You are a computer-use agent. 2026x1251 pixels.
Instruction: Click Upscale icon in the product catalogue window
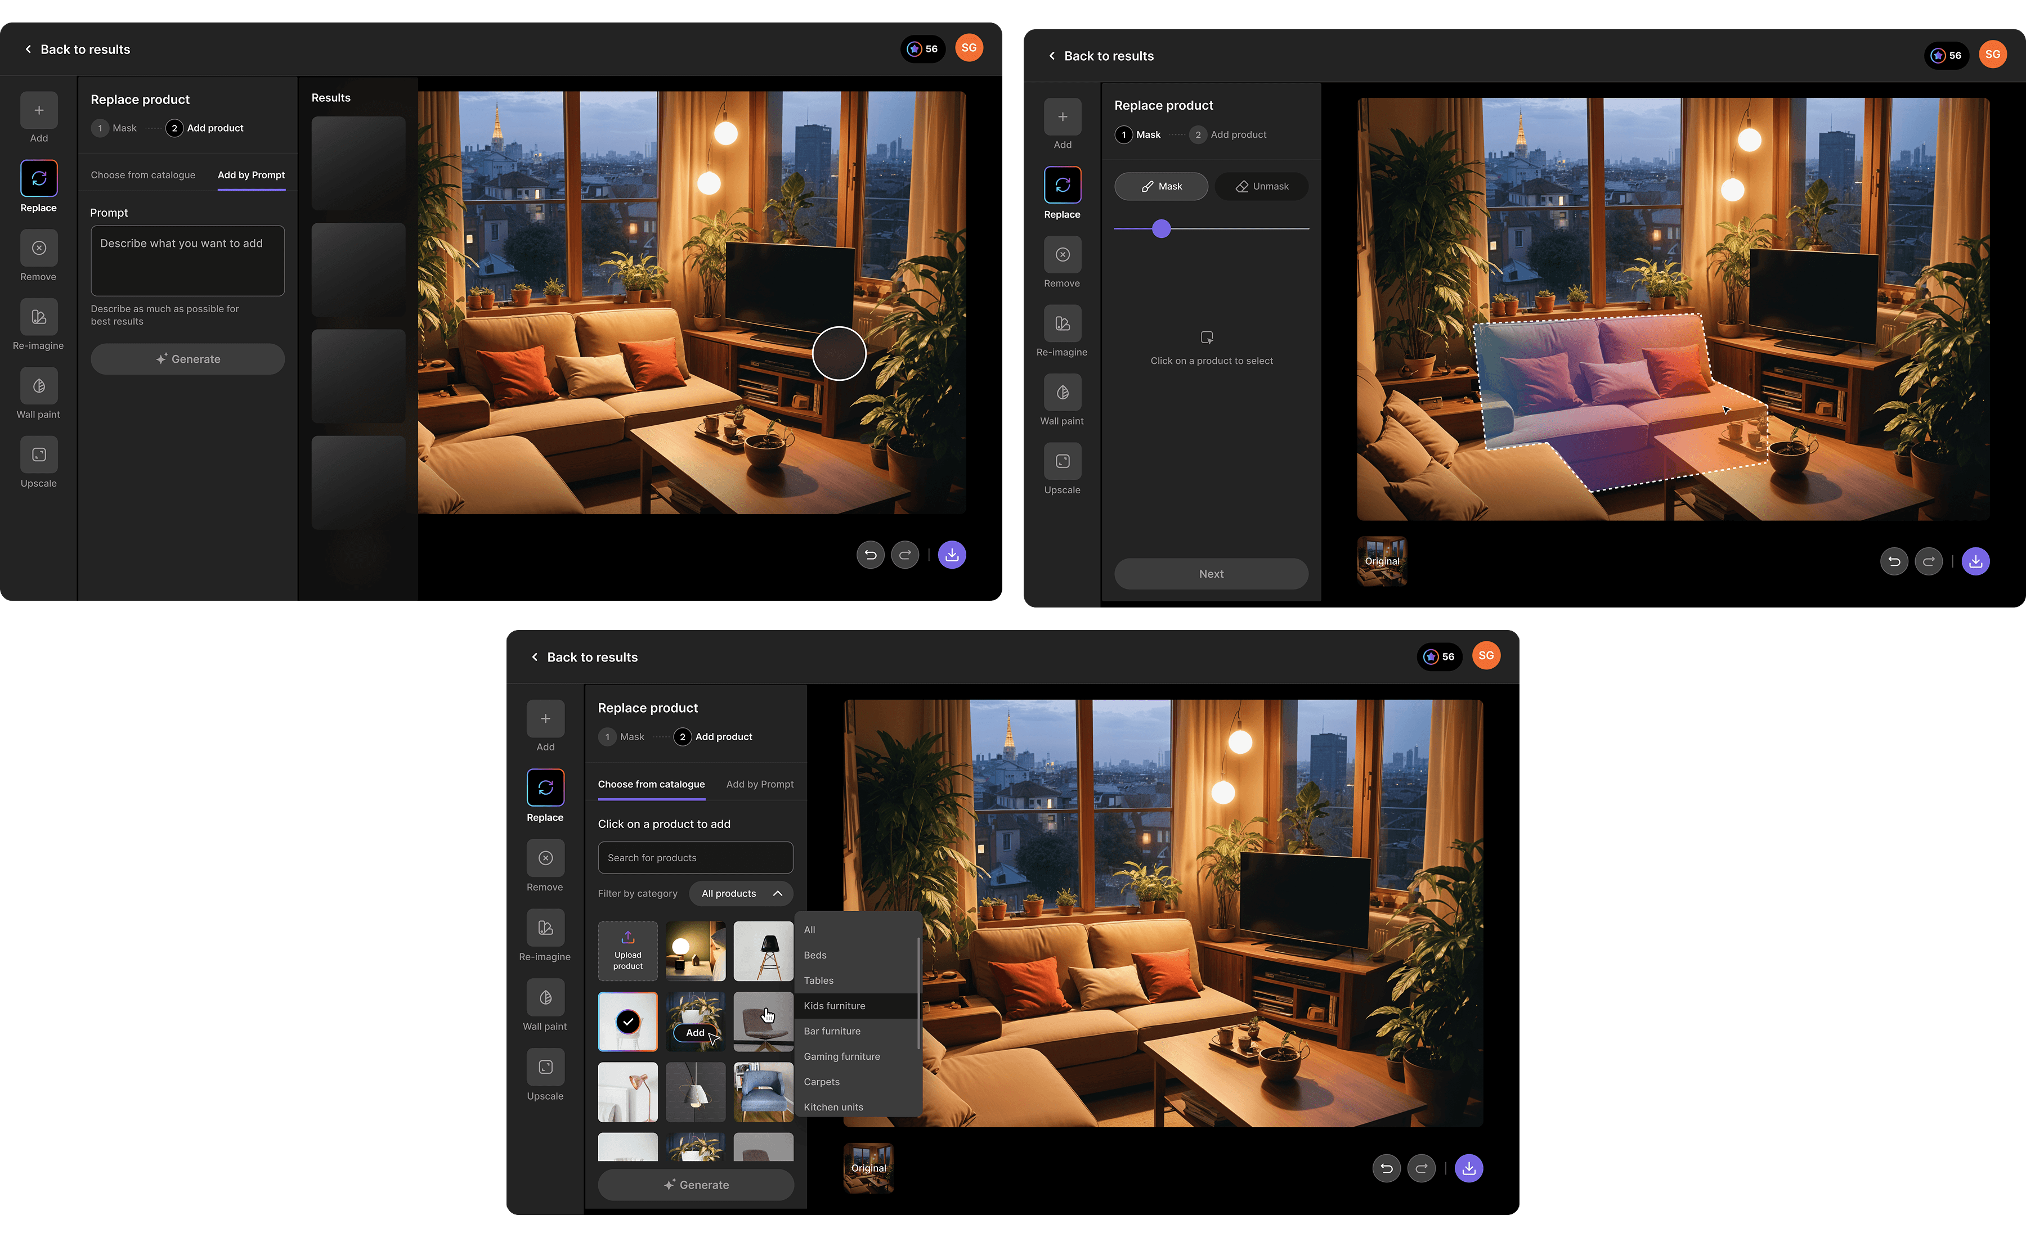coord(545,1067)
